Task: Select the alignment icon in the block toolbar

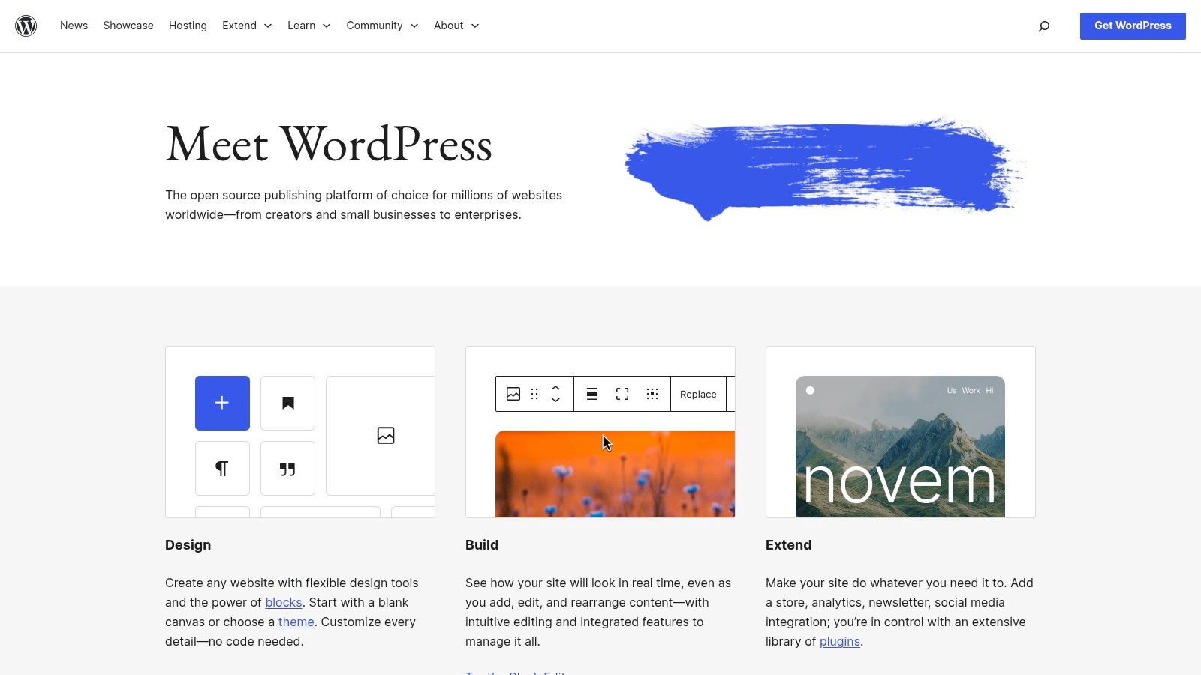Action: (x=592, y=393)
